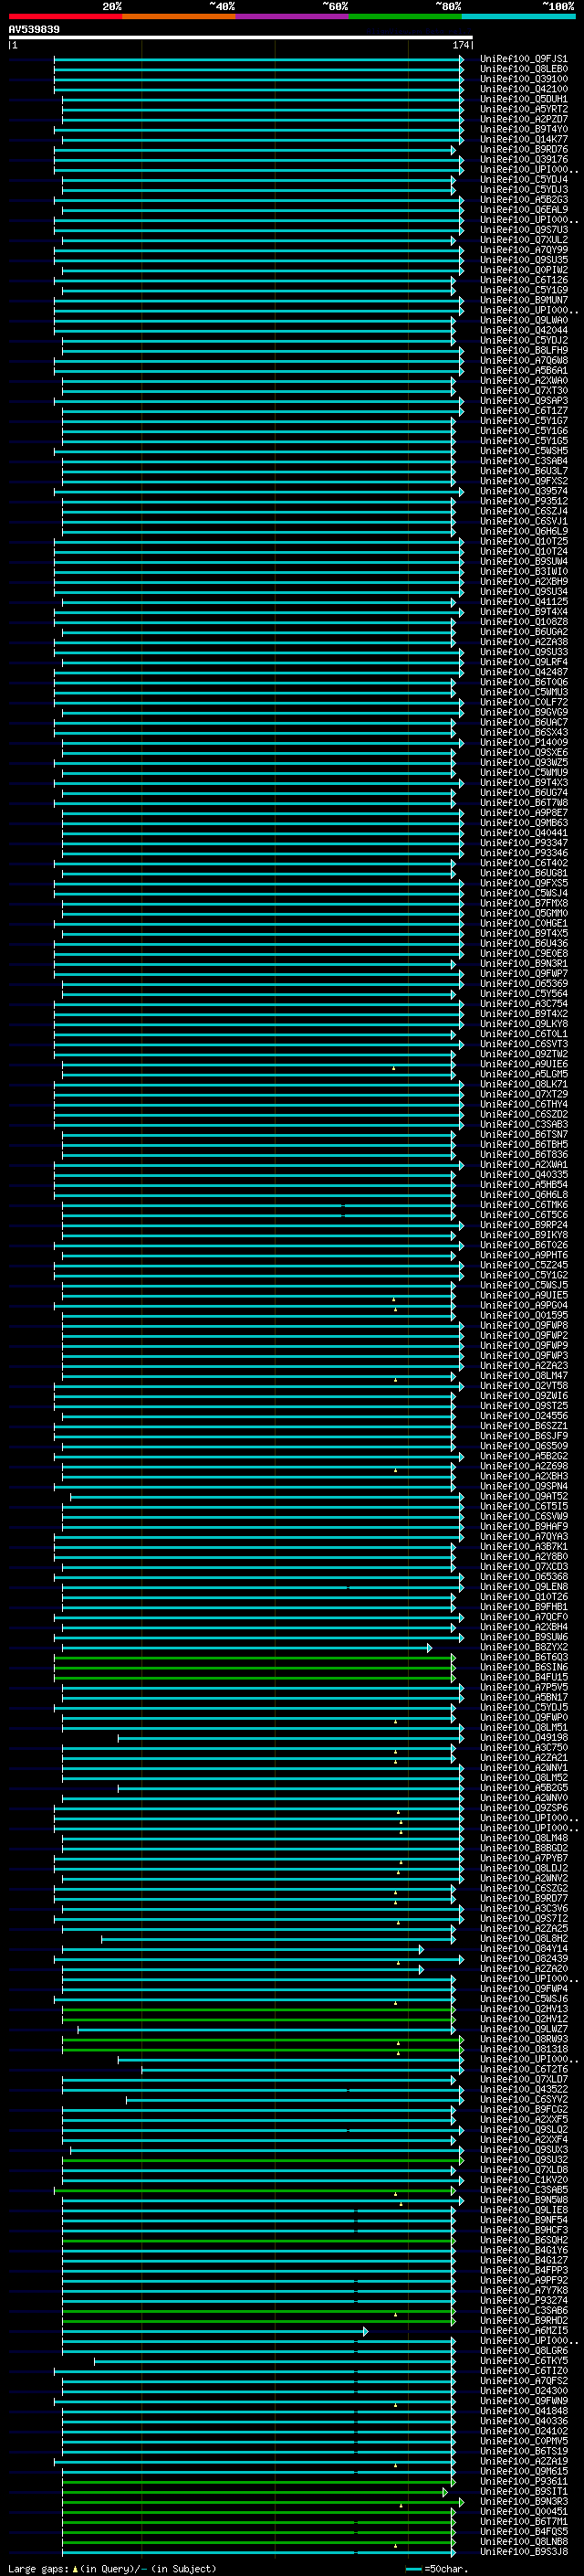Click hit label UniRef100_B9RP24

coord(523,1225)
